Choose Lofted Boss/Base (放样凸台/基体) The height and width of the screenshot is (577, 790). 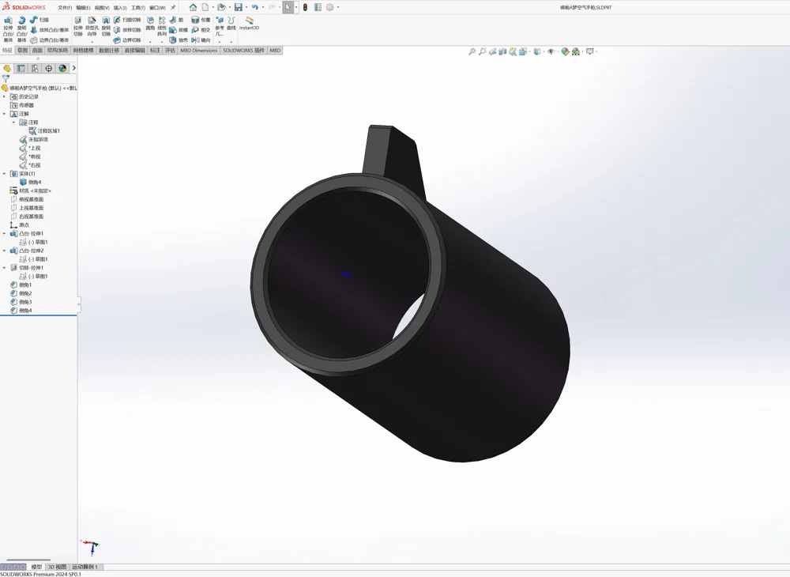click(49, 30)
